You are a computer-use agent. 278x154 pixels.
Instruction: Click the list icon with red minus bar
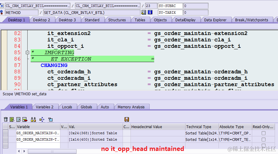click(25, 119)
